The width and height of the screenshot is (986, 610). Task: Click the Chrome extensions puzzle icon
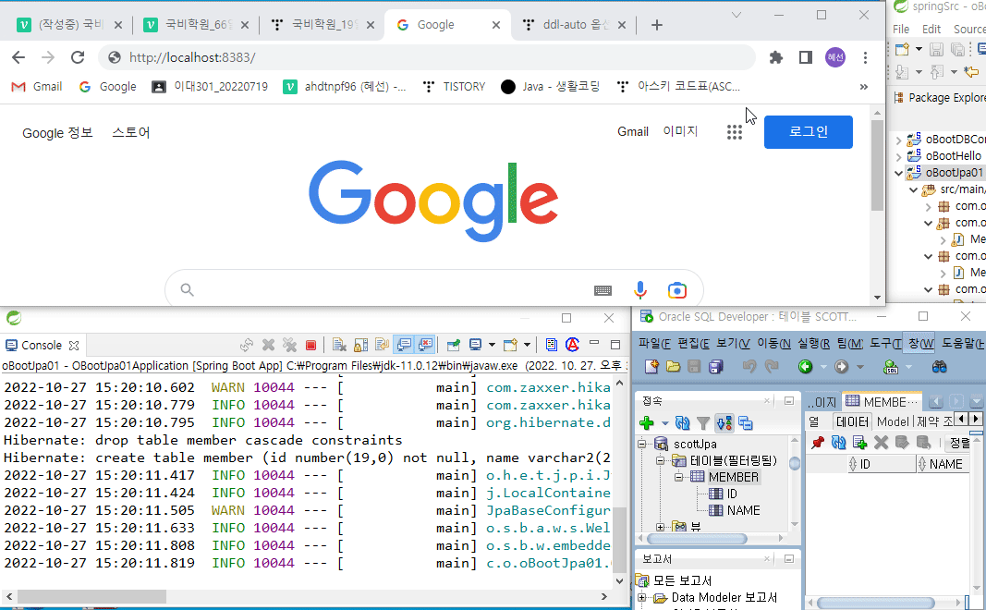pyautogui.click(x=776, y=58)
